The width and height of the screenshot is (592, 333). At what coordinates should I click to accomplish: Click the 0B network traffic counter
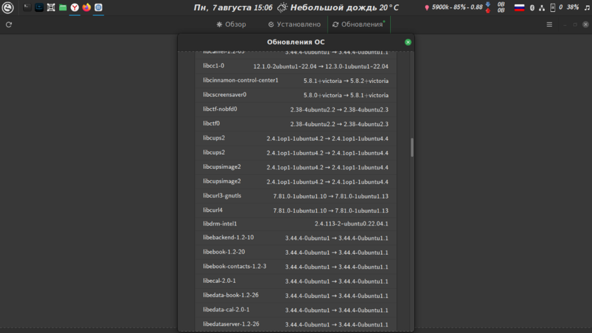coord(501,7)
